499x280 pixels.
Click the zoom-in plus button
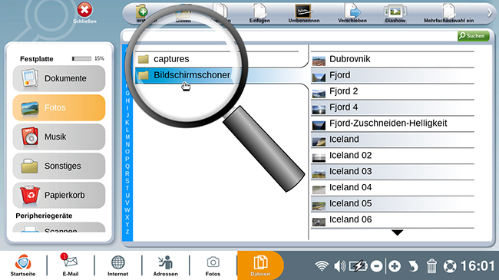[x=395, y=266]
